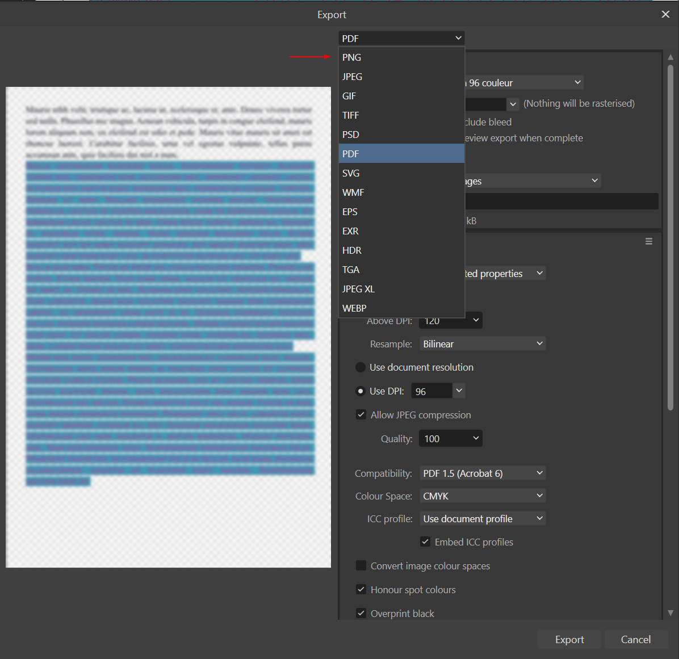Open the Compatibility dropdown showing PDF 1.5
The height and width of the screenshot is (659, 679).
click(x=482, y=473)
